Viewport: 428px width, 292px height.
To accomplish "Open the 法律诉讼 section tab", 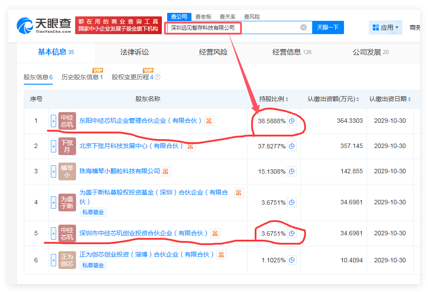I will (x=134, y=52).
